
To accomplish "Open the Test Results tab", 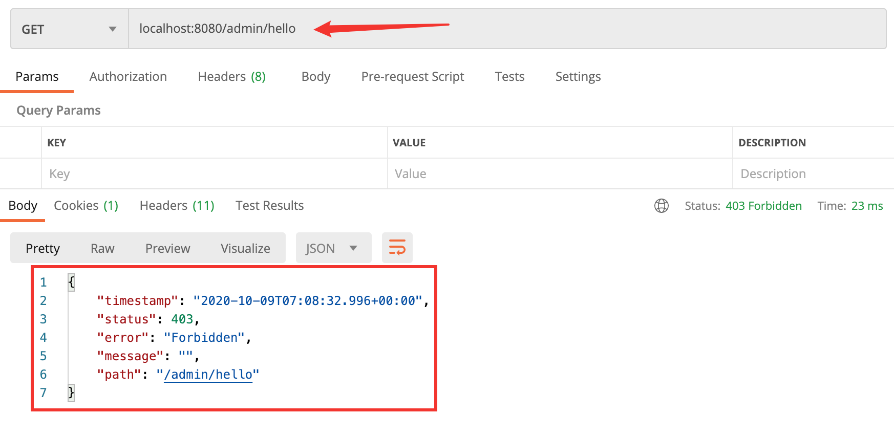I will (269, 206).
